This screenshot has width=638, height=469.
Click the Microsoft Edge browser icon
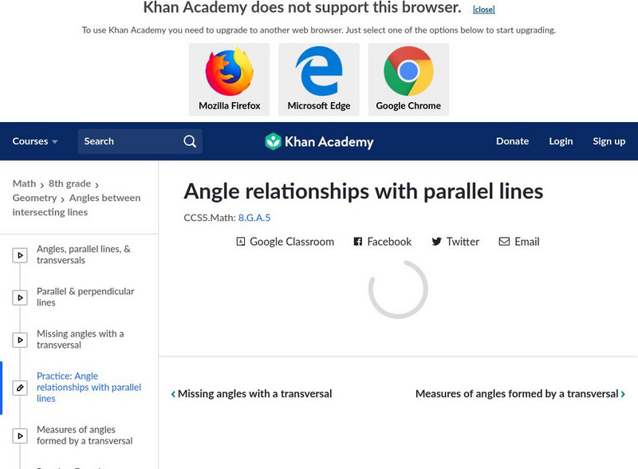(x=319, y=72)
